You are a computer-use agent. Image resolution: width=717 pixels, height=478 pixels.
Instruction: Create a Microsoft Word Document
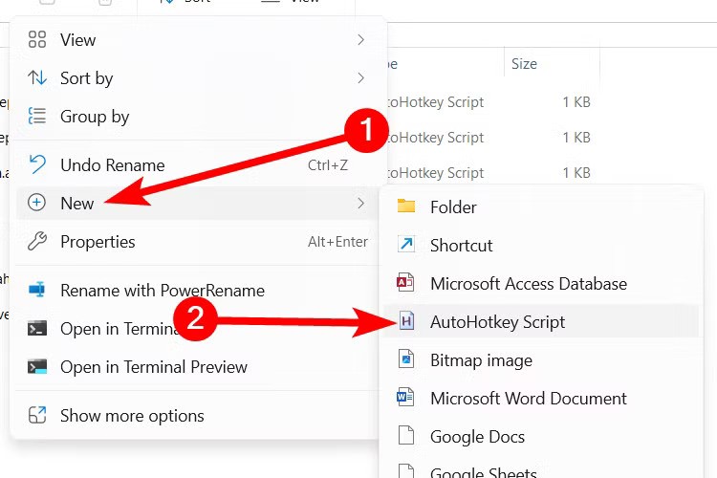[x=541, y=399]
